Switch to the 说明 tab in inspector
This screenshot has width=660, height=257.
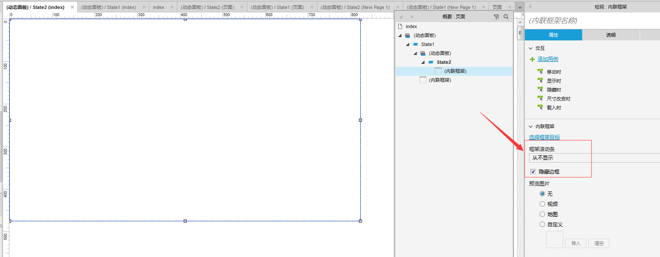tap(611, 35)
